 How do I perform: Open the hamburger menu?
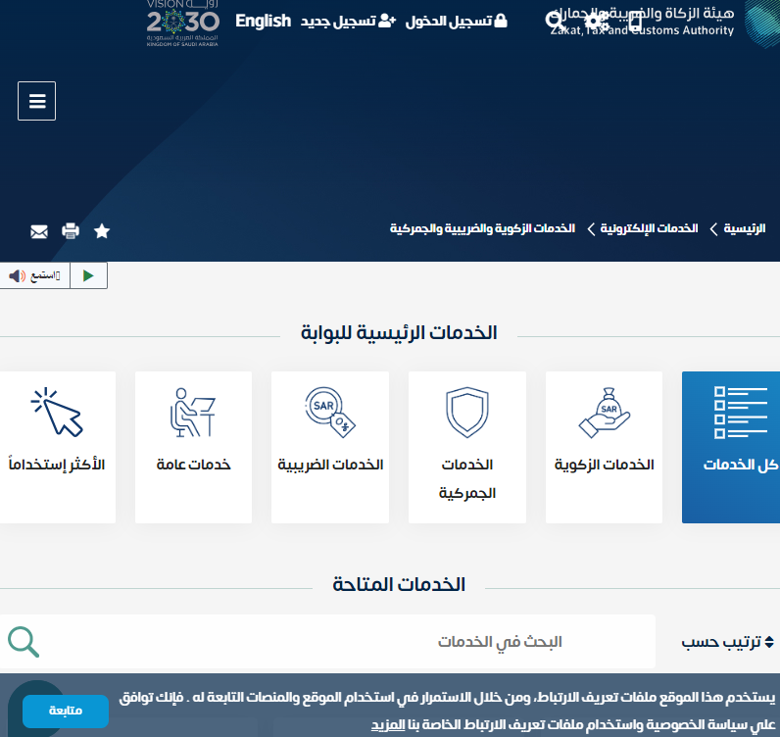point(37,101)
